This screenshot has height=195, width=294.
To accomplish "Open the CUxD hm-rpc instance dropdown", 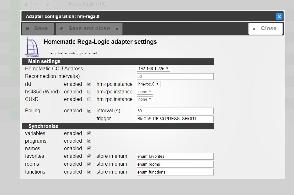I will click(145, 99).
